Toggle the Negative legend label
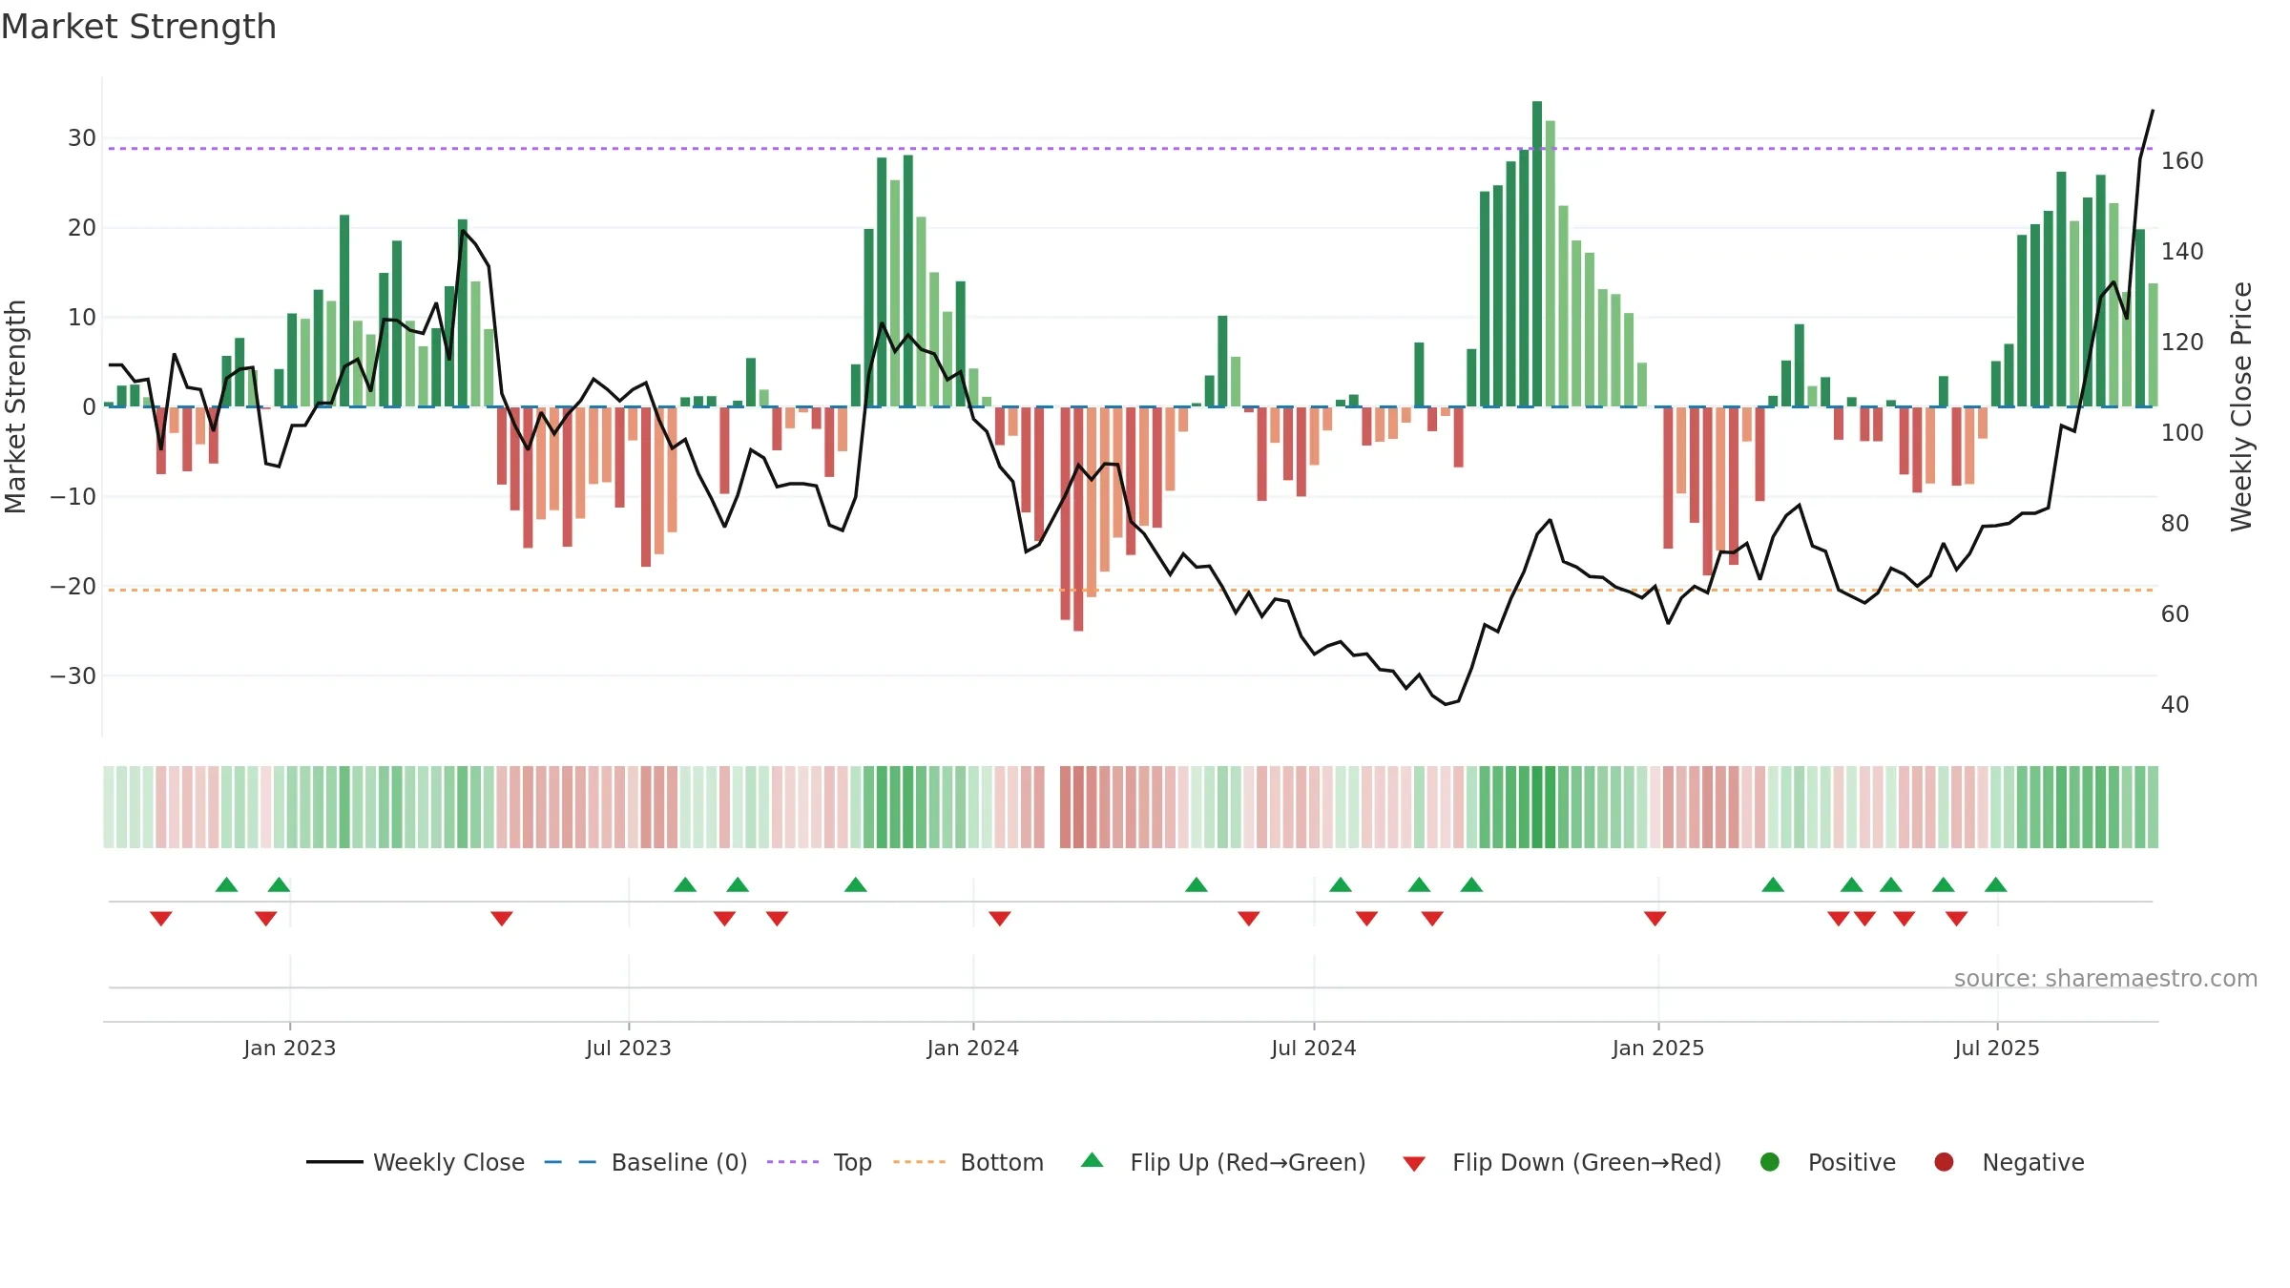This screenshot has width=2290, height=1288. [2033, 1163]
